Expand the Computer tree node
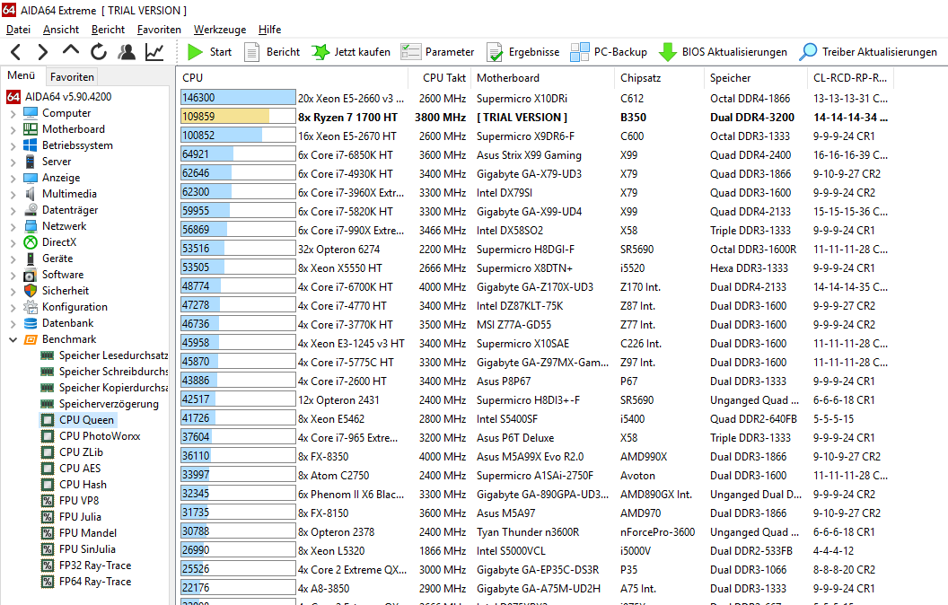This screenshot has width=948, height=605. click(13, 113)
